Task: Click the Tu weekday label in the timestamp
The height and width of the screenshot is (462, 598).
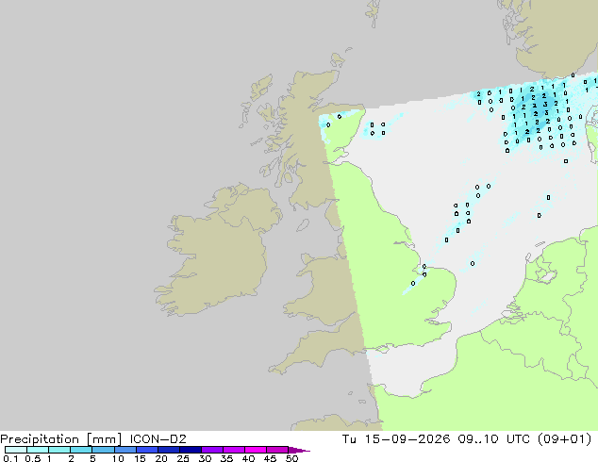Action: (349, 439)
